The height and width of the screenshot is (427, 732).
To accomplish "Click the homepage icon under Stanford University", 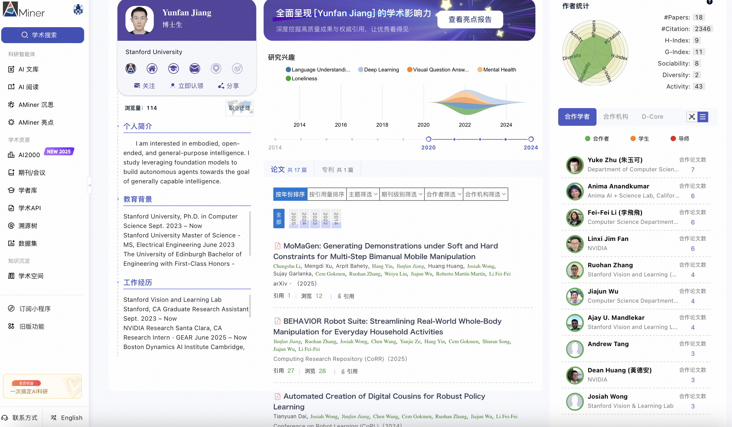I will (152, 69).
